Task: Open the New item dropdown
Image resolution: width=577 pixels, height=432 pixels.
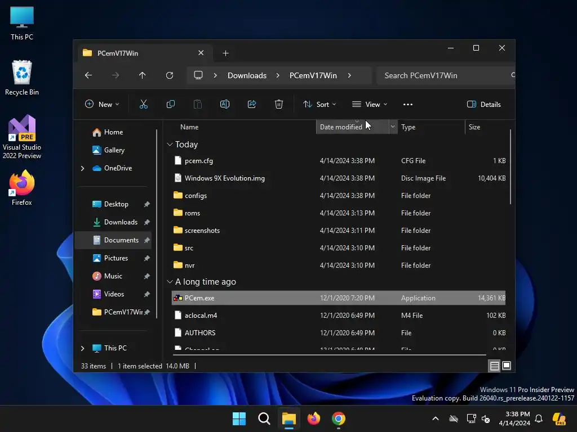Action: [x=102, y=104]
